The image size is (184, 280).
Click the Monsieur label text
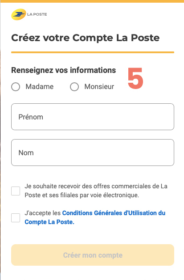tap(99, 87)
